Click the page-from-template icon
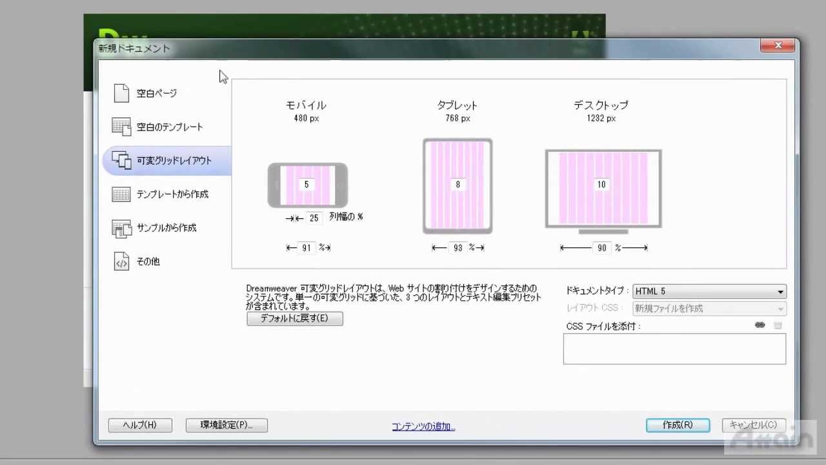826x465 pixels. [121, 194]
